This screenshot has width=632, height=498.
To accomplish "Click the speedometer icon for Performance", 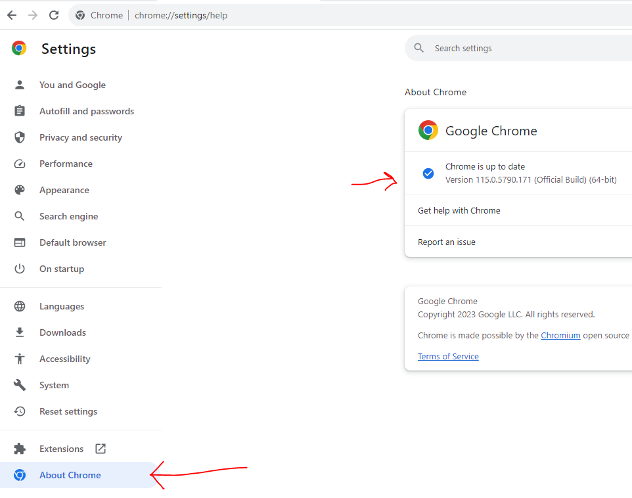I will (19, 164).
